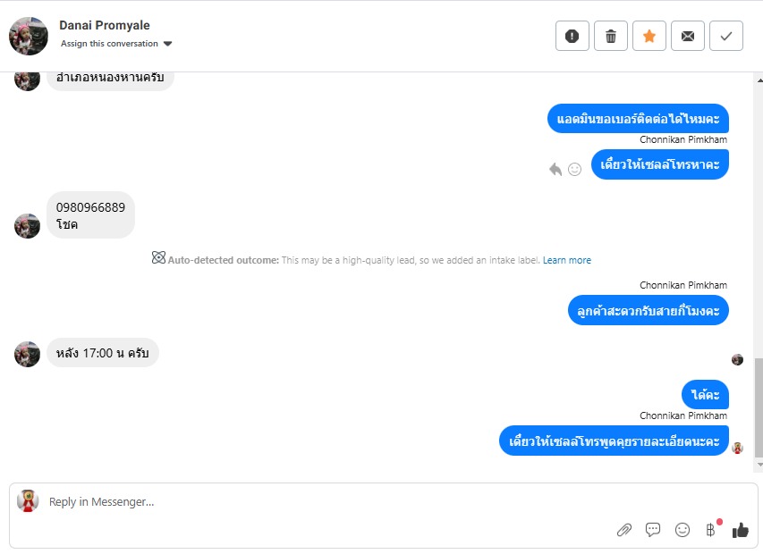Attach a file using the paperclip icon
Image resolution: width=763 pixels, height=554 pixels.
624,530
